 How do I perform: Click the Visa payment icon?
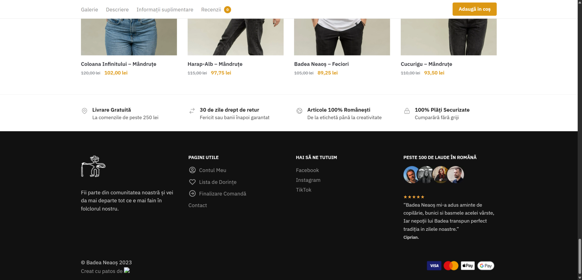point(434,266)
